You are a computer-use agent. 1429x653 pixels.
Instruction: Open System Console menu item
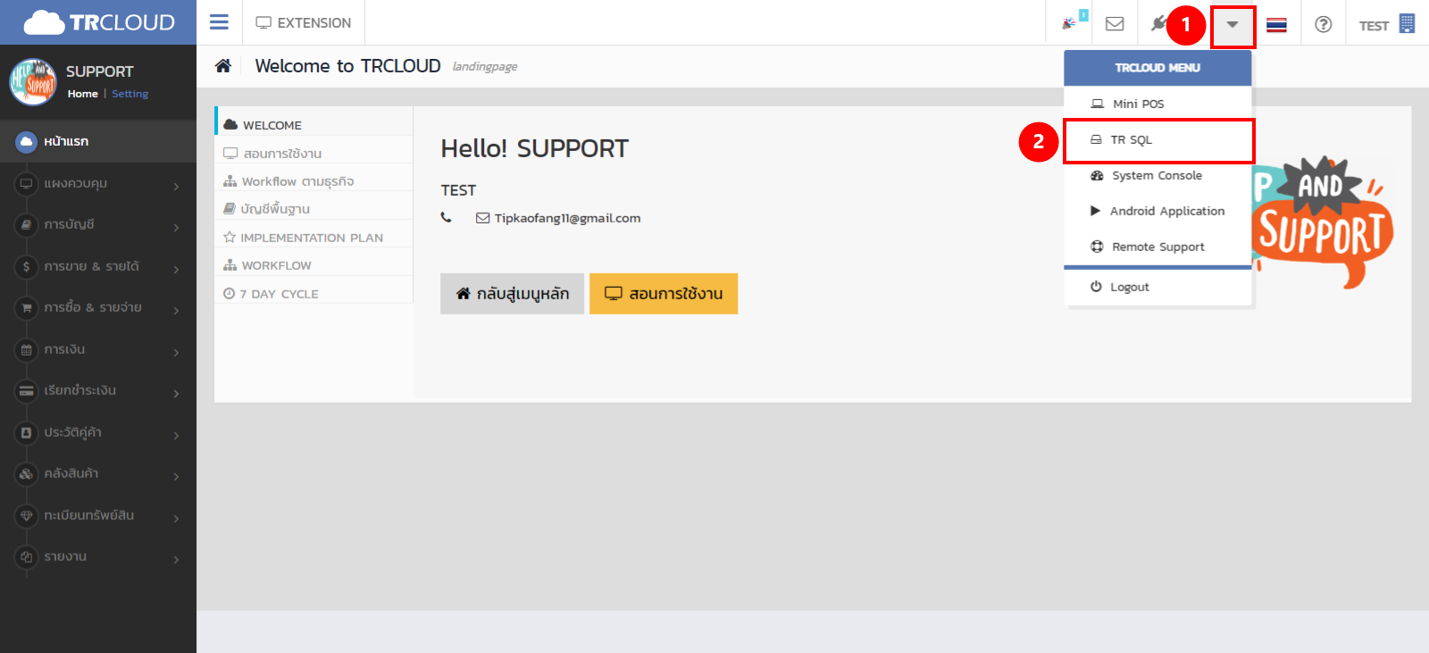1157,176
